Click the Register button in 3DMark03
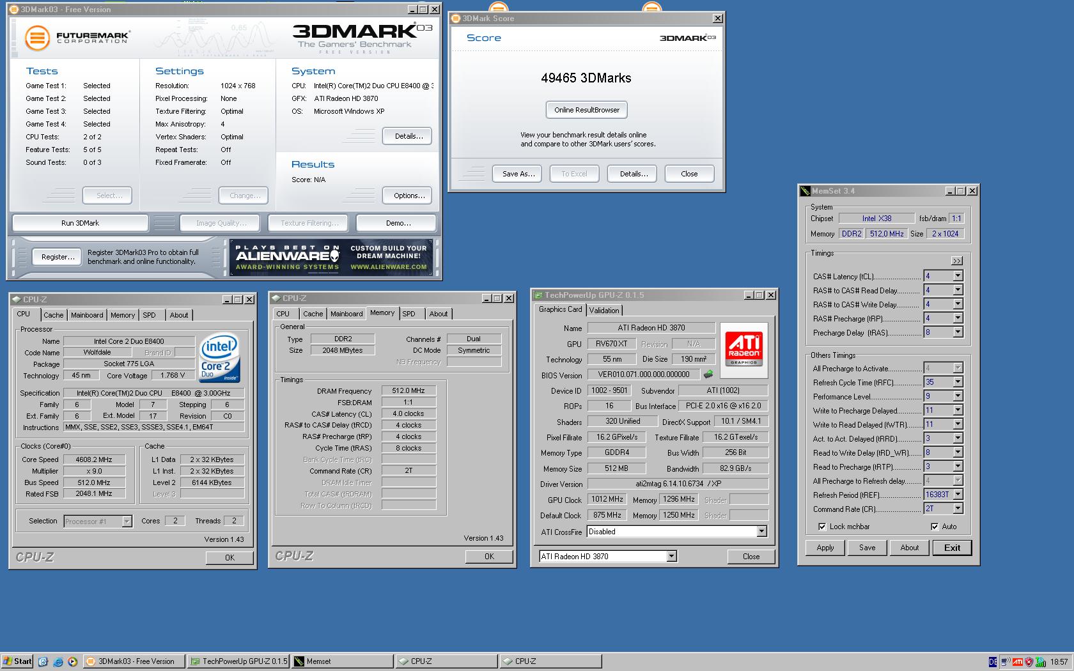This screenshot has width=1074, height=671. (58, 257)
